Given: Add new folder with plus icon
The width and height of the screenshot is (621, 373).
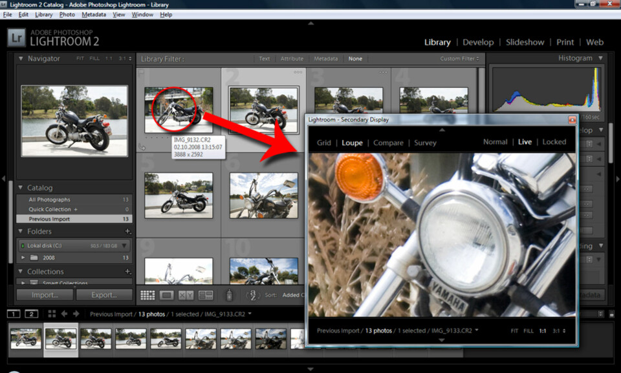Looking at the screenshot, I should (127, 231).
